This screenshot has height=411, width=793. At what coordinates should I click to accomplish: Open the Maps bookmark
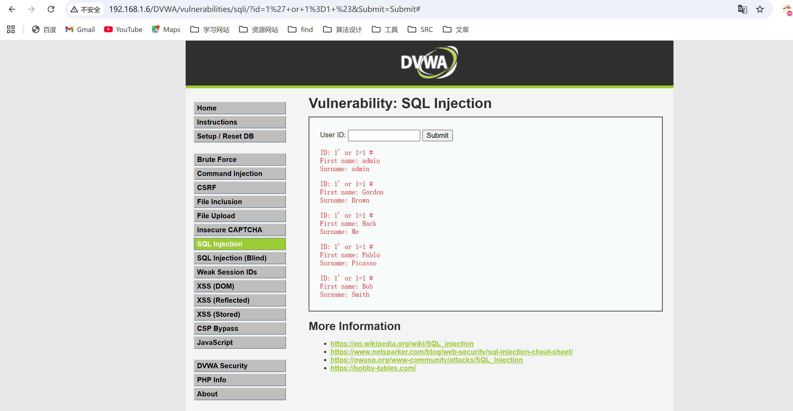[166, 30]
